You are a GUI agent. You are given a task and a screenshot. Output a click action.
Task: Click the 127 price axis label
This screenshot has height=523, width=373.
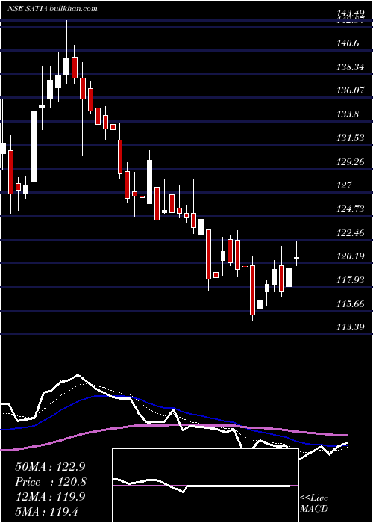345,185
